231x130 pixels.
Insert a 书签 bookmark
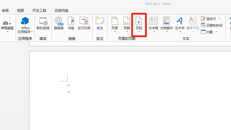[71, 21]
